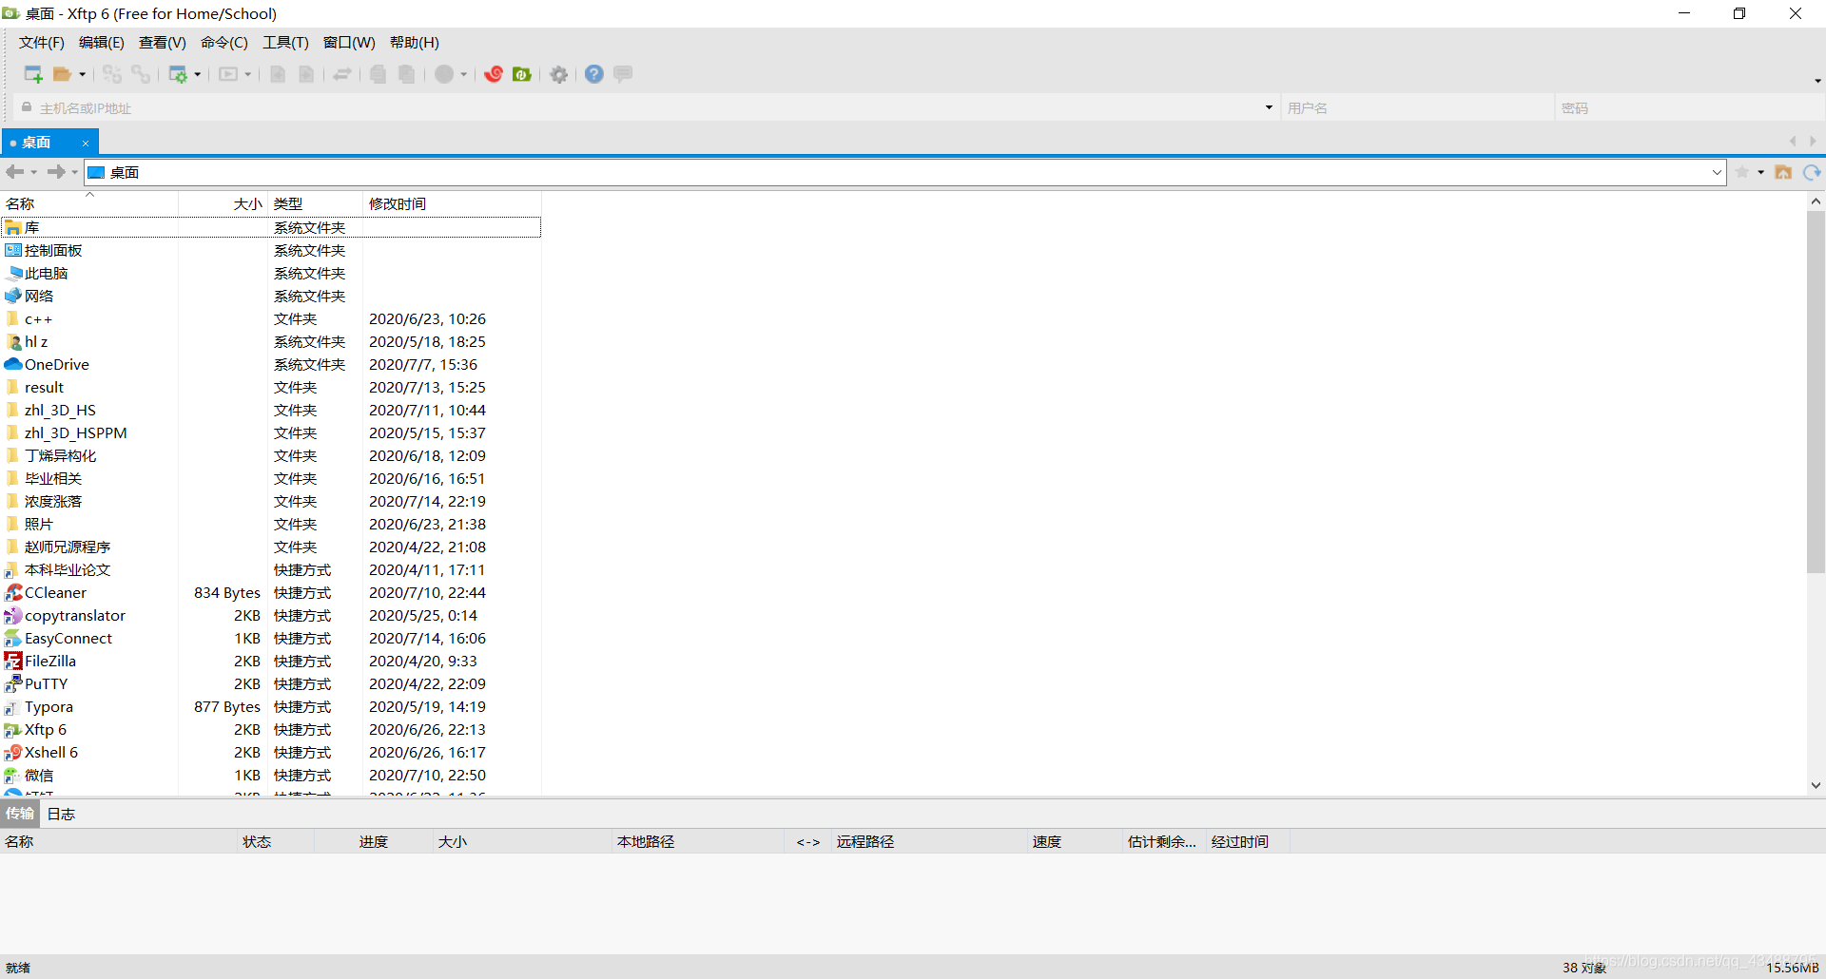1826x979 pixels.
Task: Click the file list scrollbar down arrow
Action: (1816, 785)
